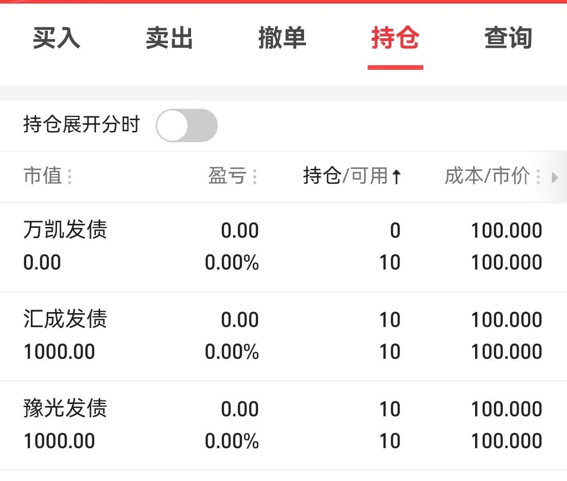Image resolution: width=567 pixels, height=481 pixels.
Task: Click the dots icon beside 成本/市价
Action: point(538,177)
